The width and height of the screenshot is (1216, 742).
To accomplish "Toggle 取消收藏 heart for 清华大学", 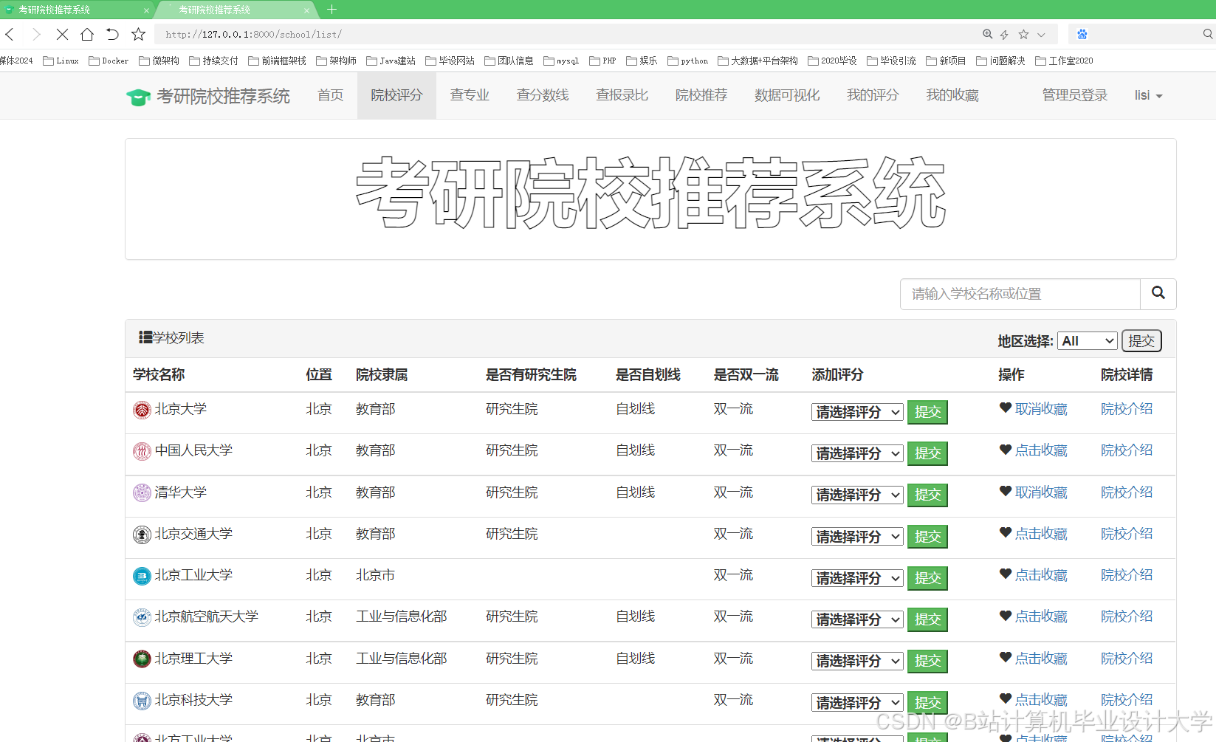I will click(x=1004, y=491).
